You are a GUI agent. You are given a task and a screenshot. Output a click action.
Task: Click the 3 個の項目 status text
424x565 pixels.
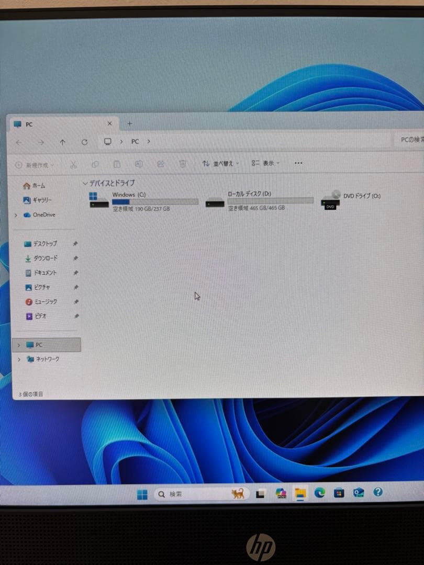31,394
